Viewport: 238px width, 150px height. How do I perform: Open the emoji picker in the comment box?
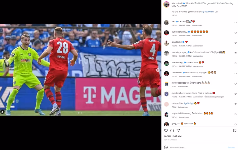166,147
